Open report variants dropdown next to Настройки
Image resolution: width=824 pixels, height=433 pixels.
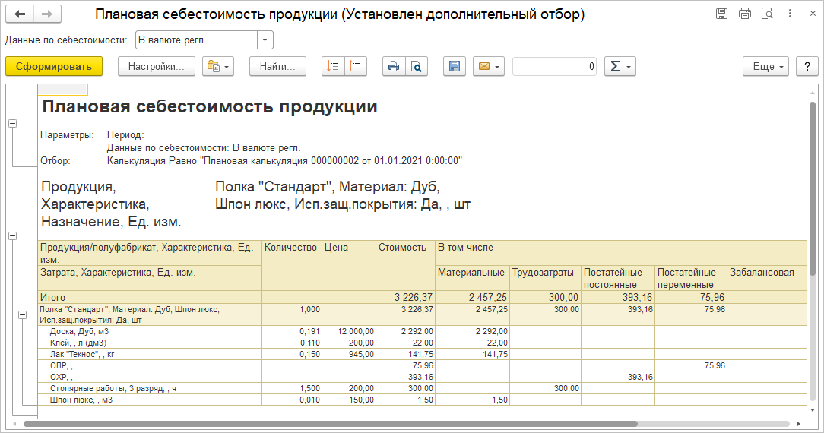click(218, 67)
